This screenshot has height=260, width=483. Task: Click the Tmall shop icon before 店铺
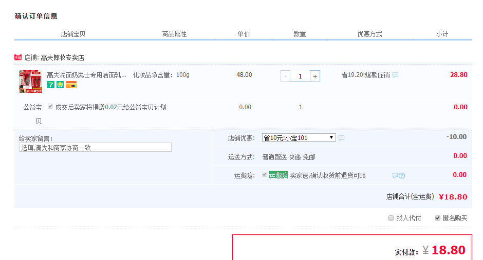click(18, 57)
